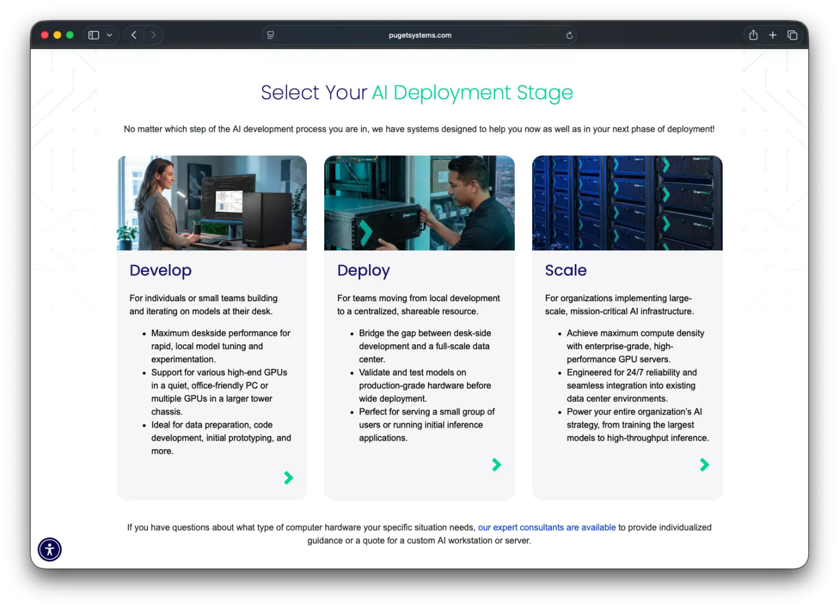Open the Develop workstation photo
Screen dimensions: 839x609
pyautogui.click(x=212, y=203)
